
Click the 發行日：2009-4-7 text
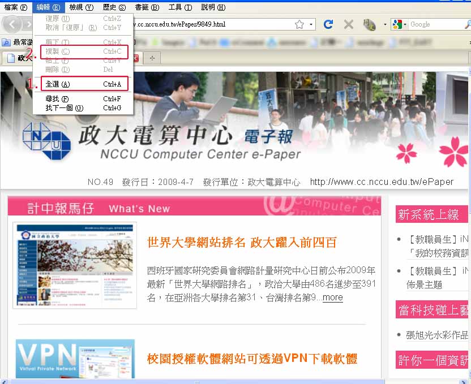coord(158,182)
